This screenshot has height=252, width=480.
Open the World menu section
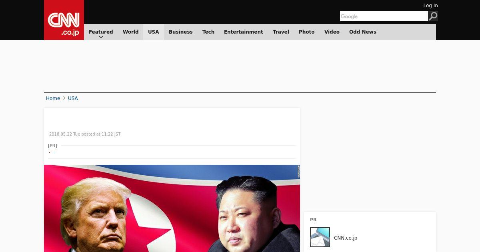pyautogui.click(x=130, y=32)
